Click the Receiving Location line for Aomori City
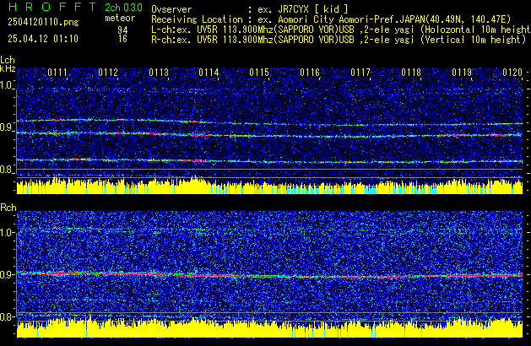Screen dimensions: 531x346 (331, 19)
